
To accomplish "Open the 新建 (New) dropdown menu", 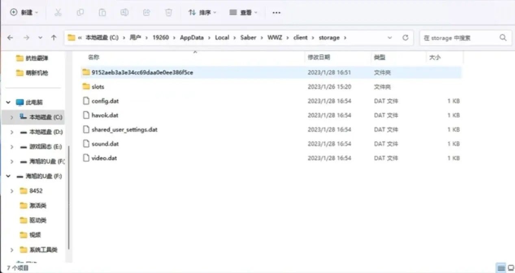I will click(x=24, y=13).
